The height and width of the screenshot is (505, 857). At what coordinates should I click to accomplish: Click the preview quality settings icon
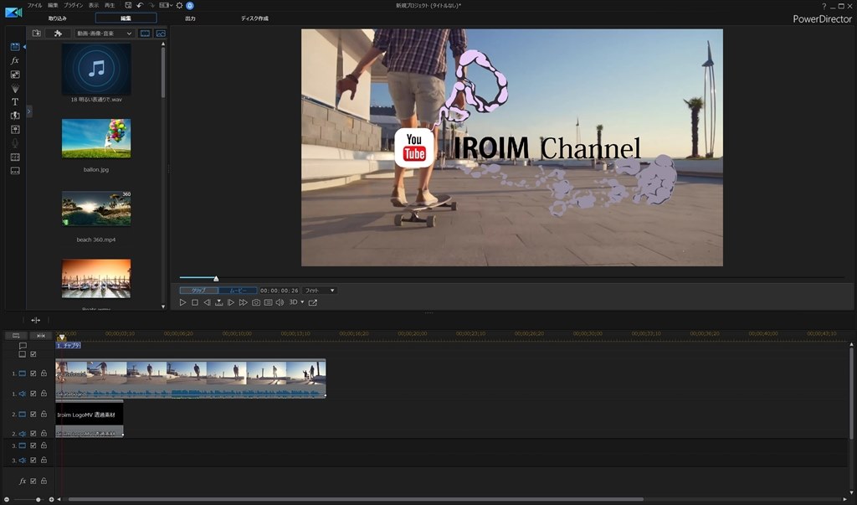tap(268, 302)
